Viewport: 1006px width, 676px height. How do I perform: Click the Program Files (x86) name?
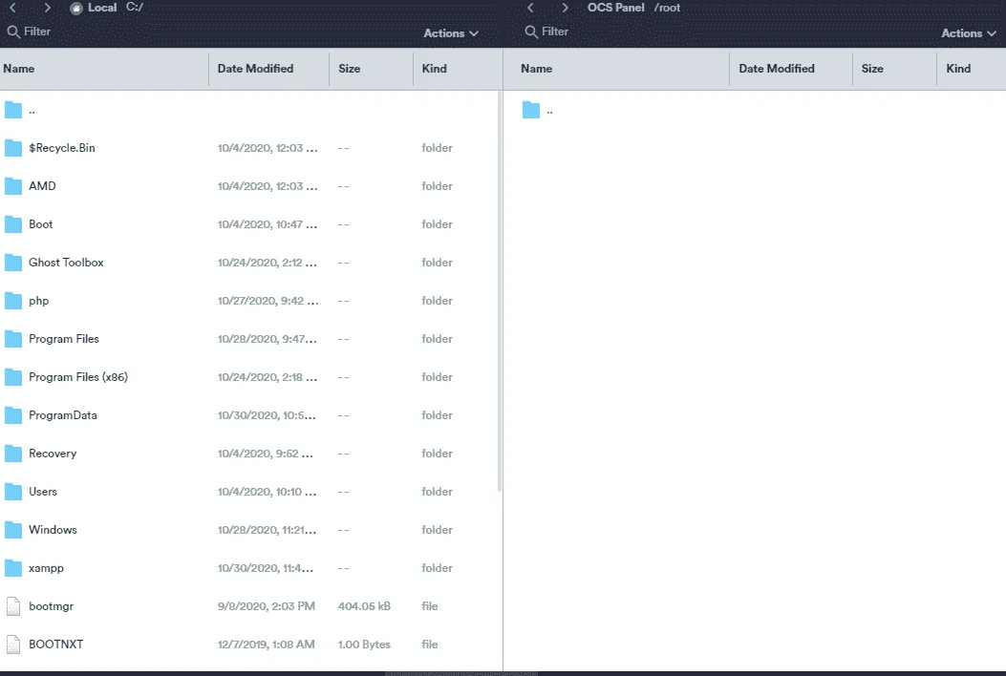click(x=78, y=377)
